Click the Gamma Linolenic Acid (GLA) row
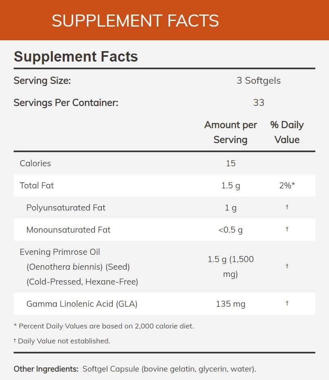Screen dimensions: 329x380 pyautogui.click(x=164, y=304)
